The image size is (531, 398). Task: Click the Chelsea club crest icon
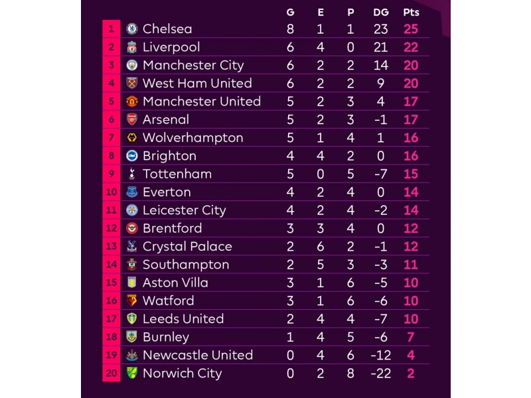click(x=131, y=29)
